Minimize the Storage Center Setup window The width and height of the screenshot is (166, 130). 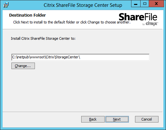pyautogui.click(x=136, y=4)
